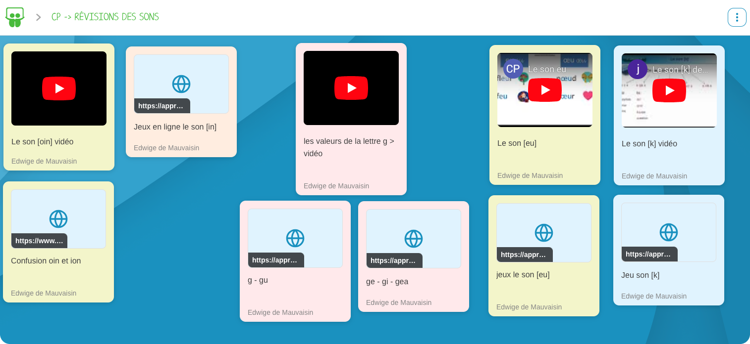This screenshot has height=344, width=750.
Task: Click the "j" avatar badge on the [k] video
Action: pos(638,69)
